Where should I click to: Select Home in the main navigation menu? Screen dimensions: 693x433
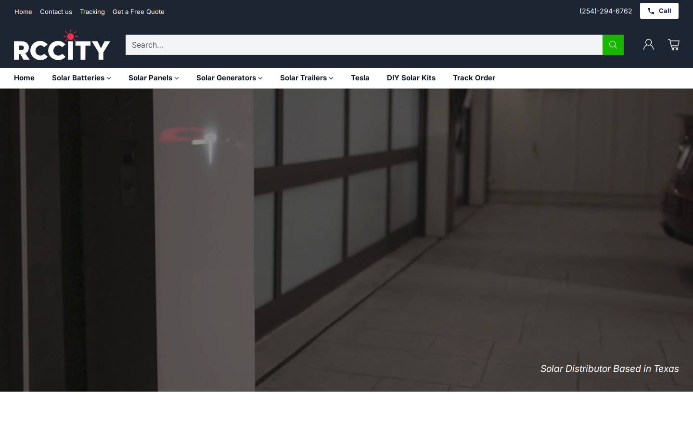24,78
